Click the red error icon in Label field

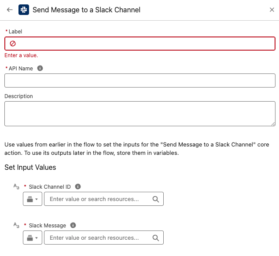(13, 44)
